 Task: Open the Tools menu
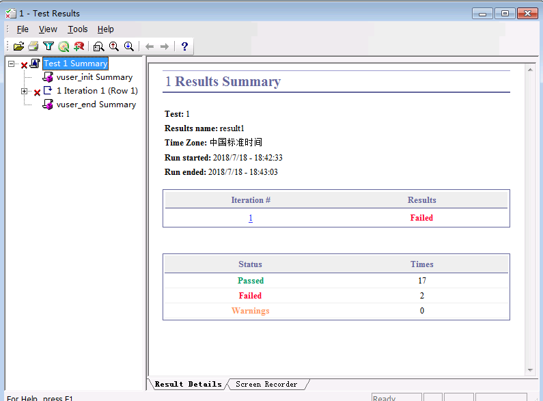click(78, 29)
